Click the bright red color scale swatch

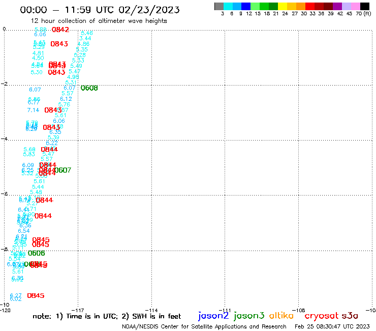click(x=310, y=6)
